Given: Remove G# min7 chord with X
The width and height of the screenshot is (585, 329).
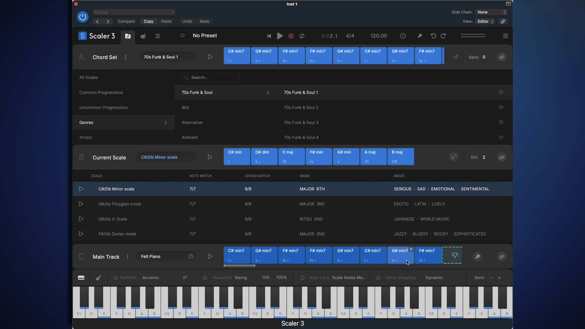Looking at the screenshot, I should 411,249.
